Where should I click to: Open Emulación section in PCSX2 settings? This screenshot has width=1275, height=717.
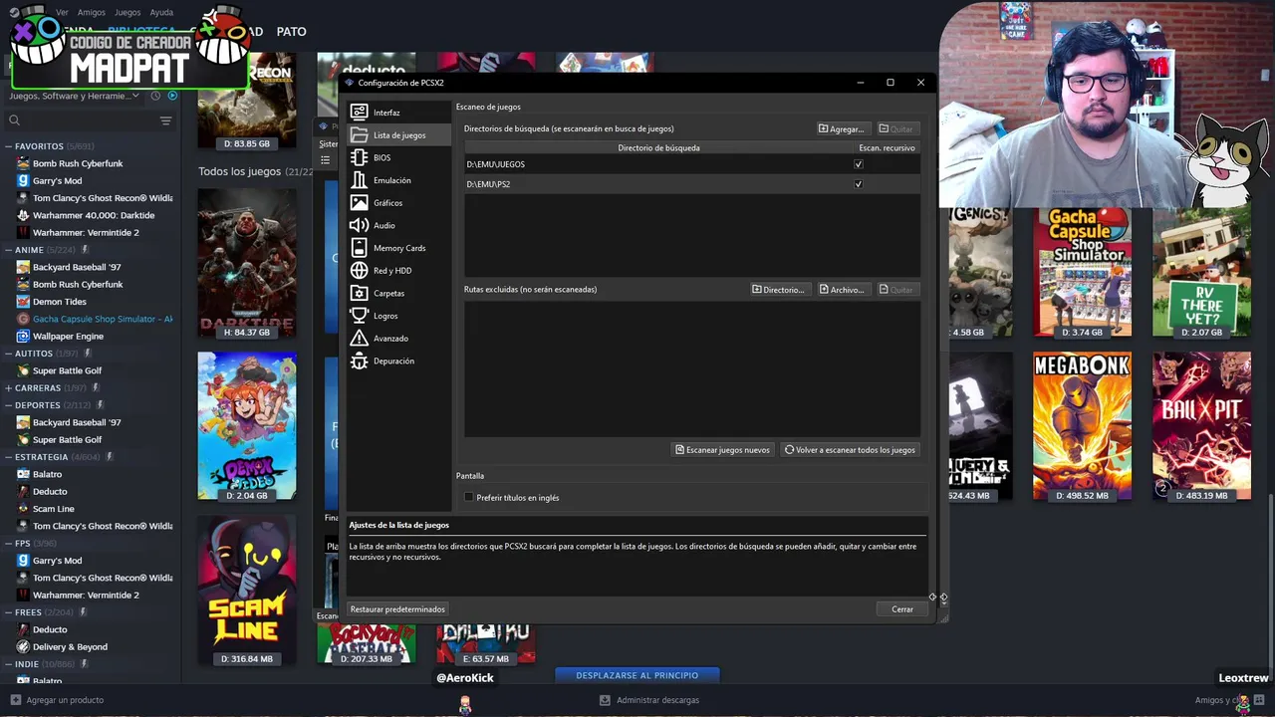click(398, 180)
